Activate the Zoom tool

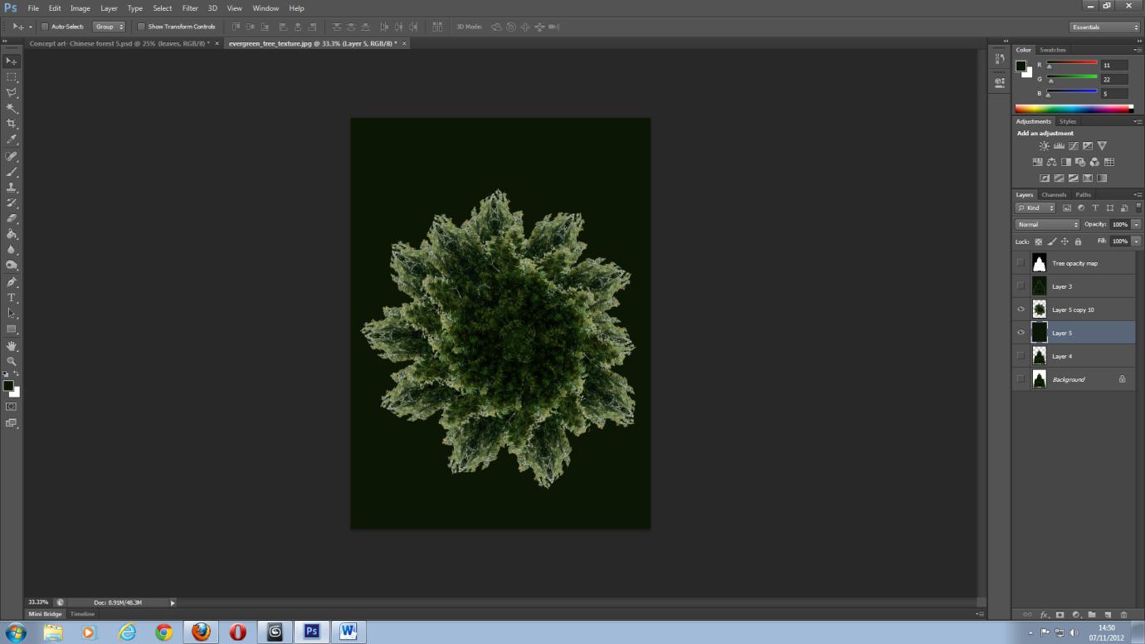coord(12,360)
